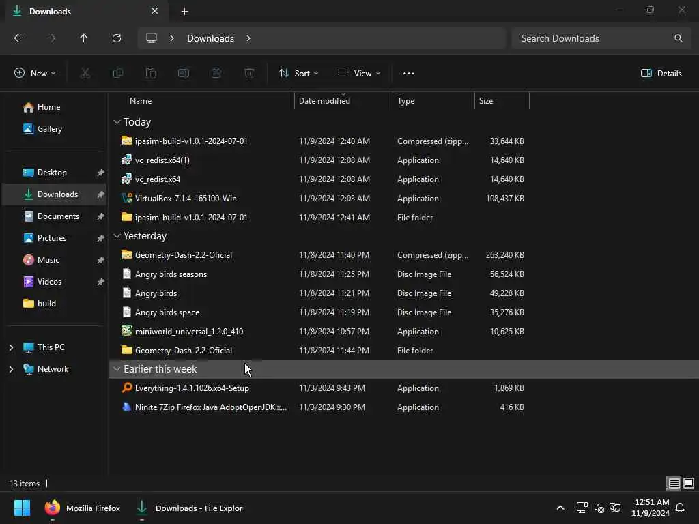
Task: Collapse the Today group
Action: click(117, 121)
